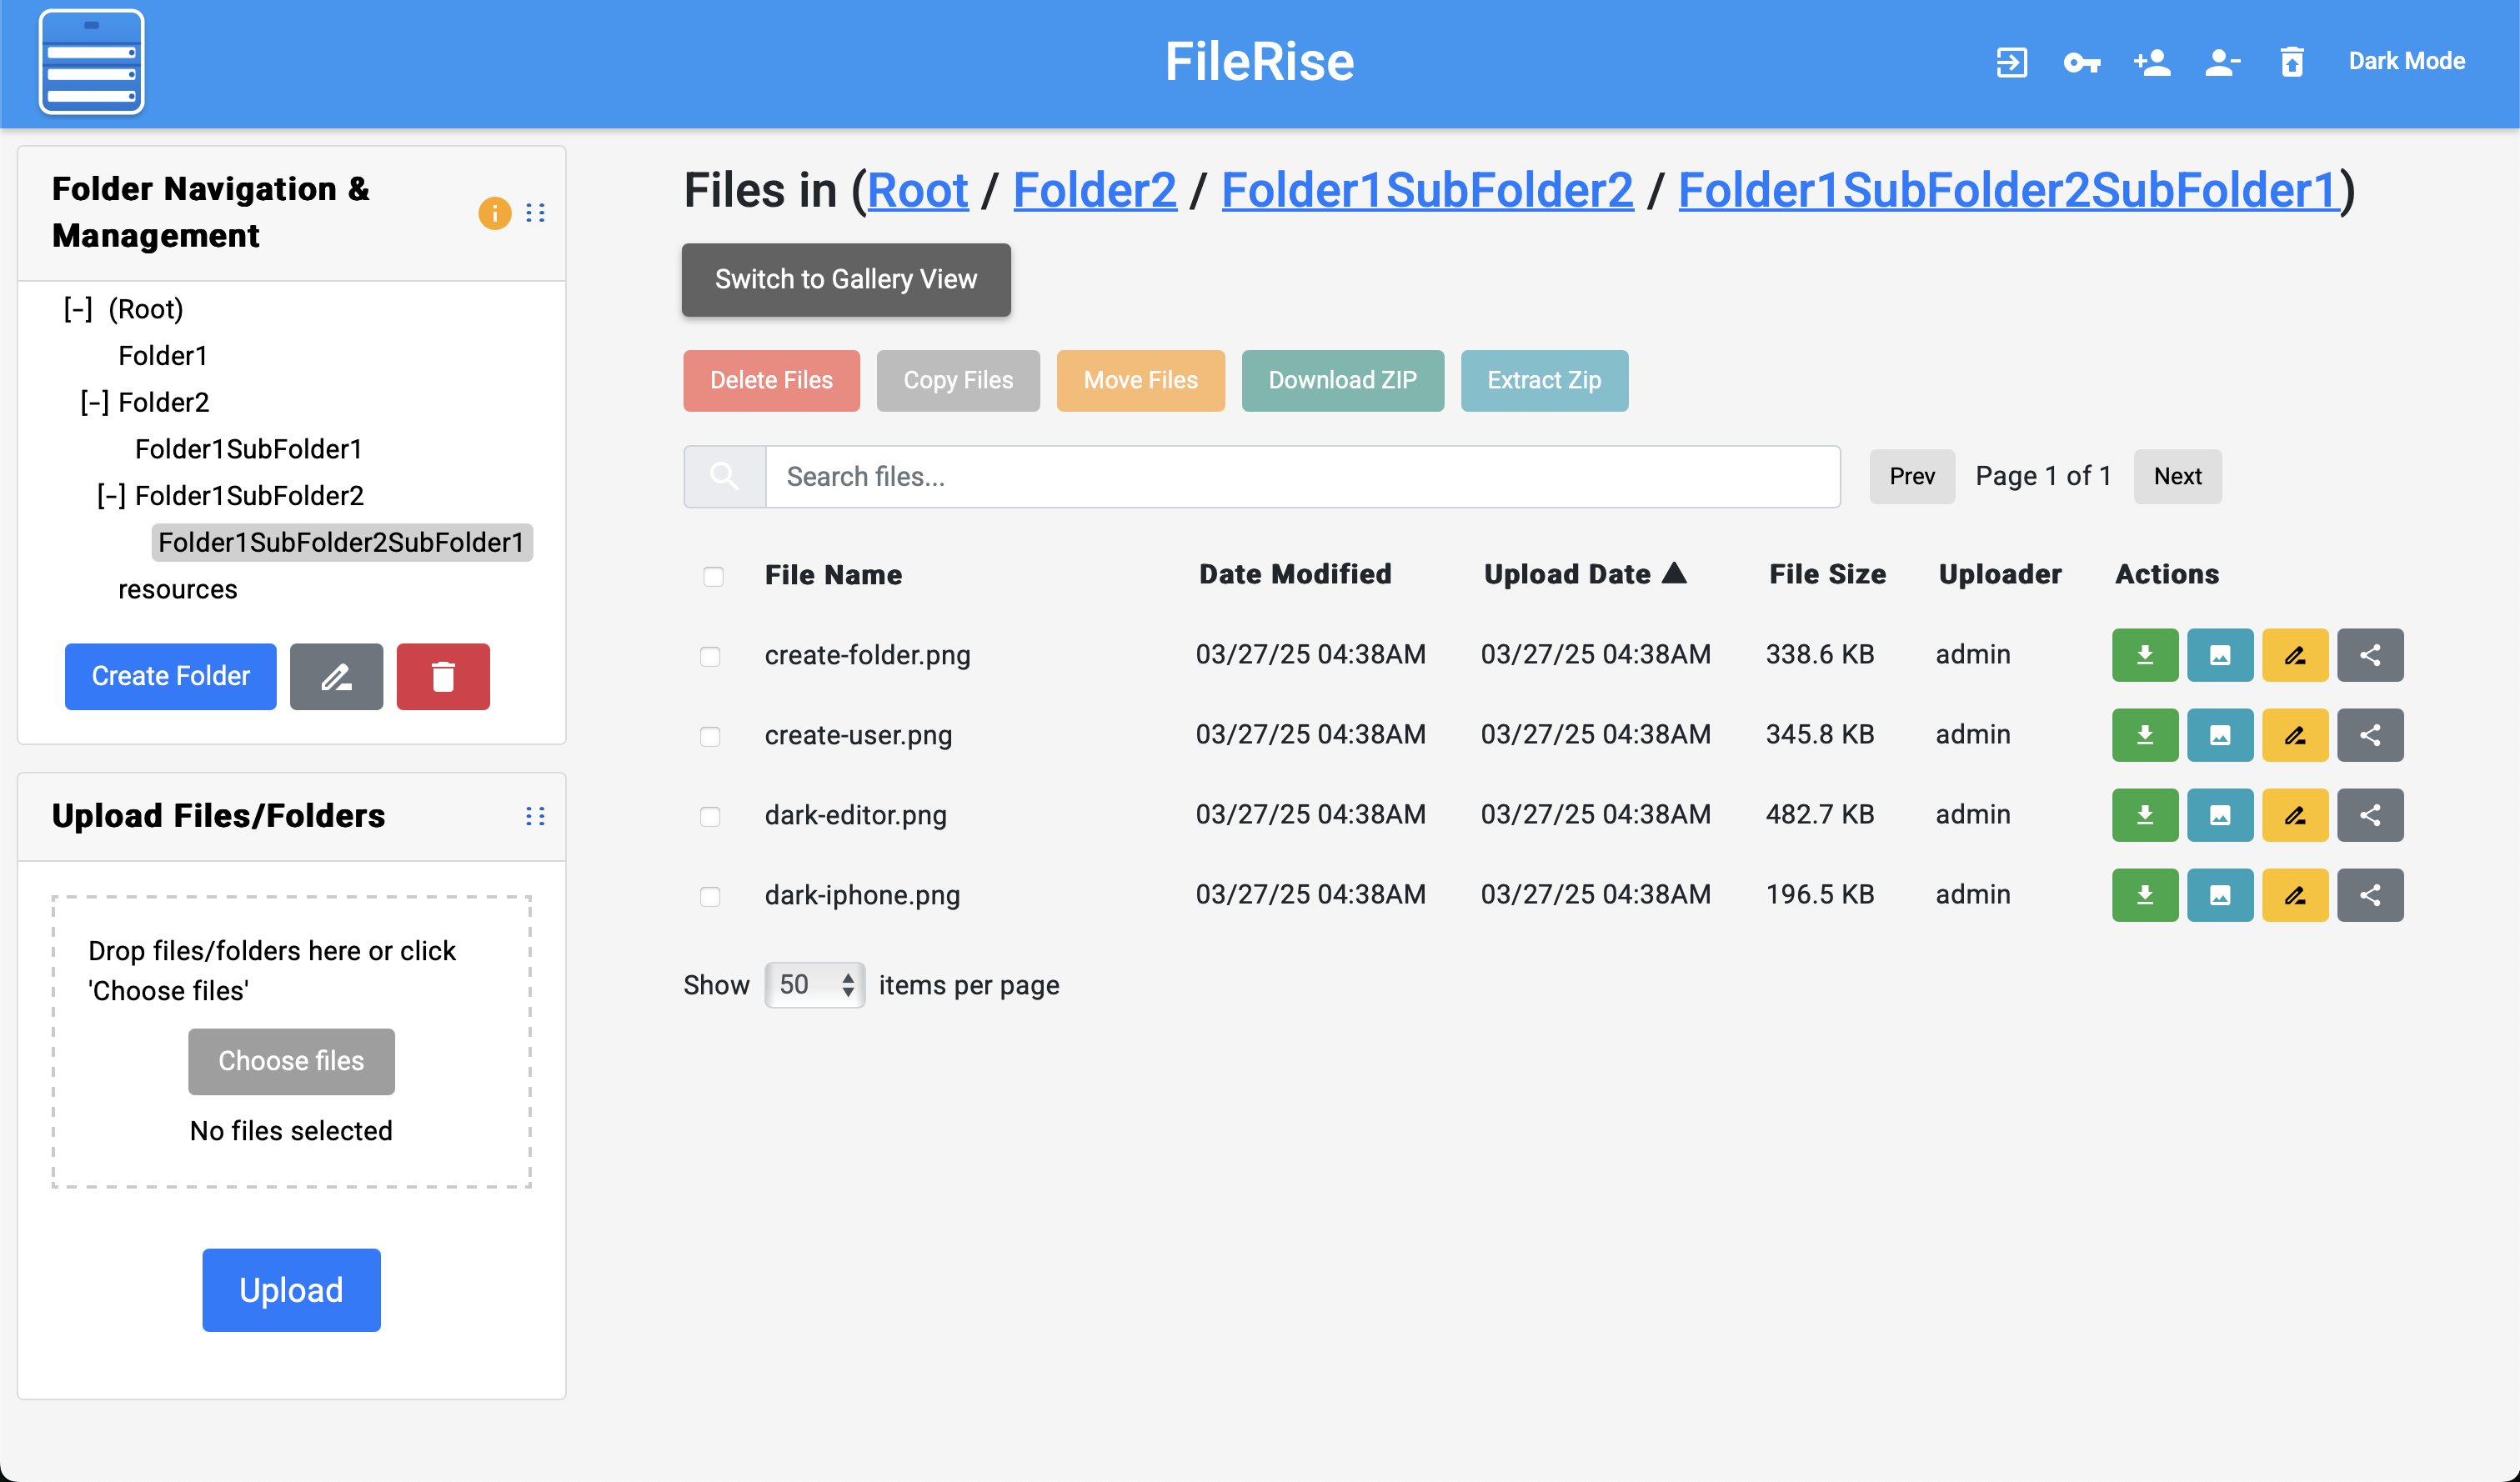Select the create-folder.png checkbox
This screenshot has height=1482, width=2520.
(710, 656)
